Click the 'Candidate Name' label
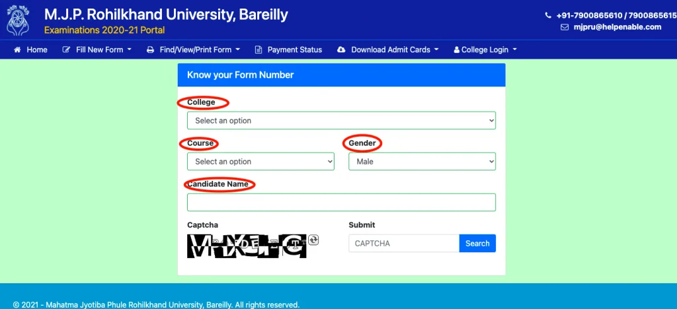 point(218,184)
